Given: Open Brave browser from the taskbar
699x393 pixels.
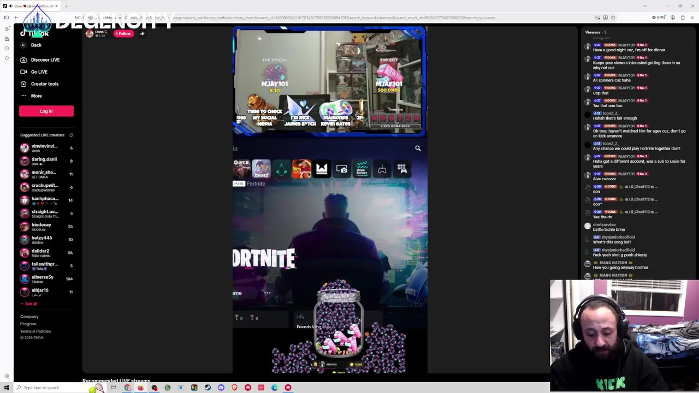Looking at the screenshot, I should click(234, 388).
